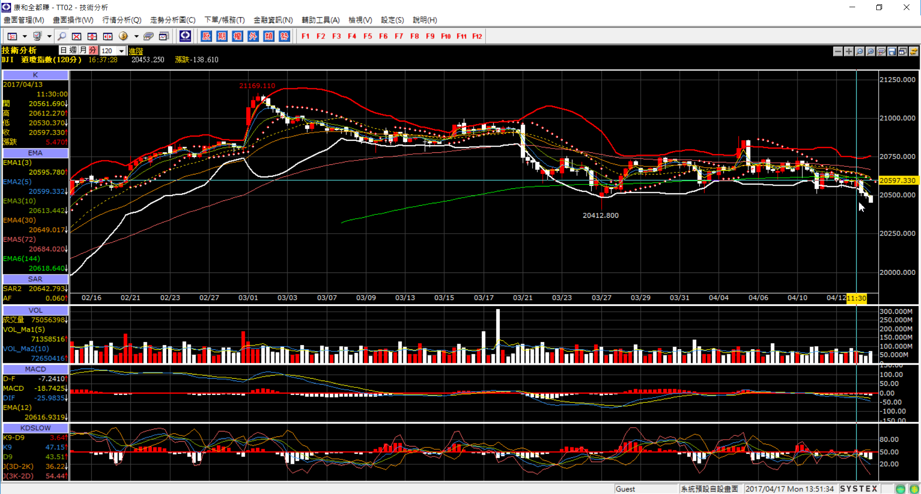Switch chart period to 日 (daily)

pos(63,50)
